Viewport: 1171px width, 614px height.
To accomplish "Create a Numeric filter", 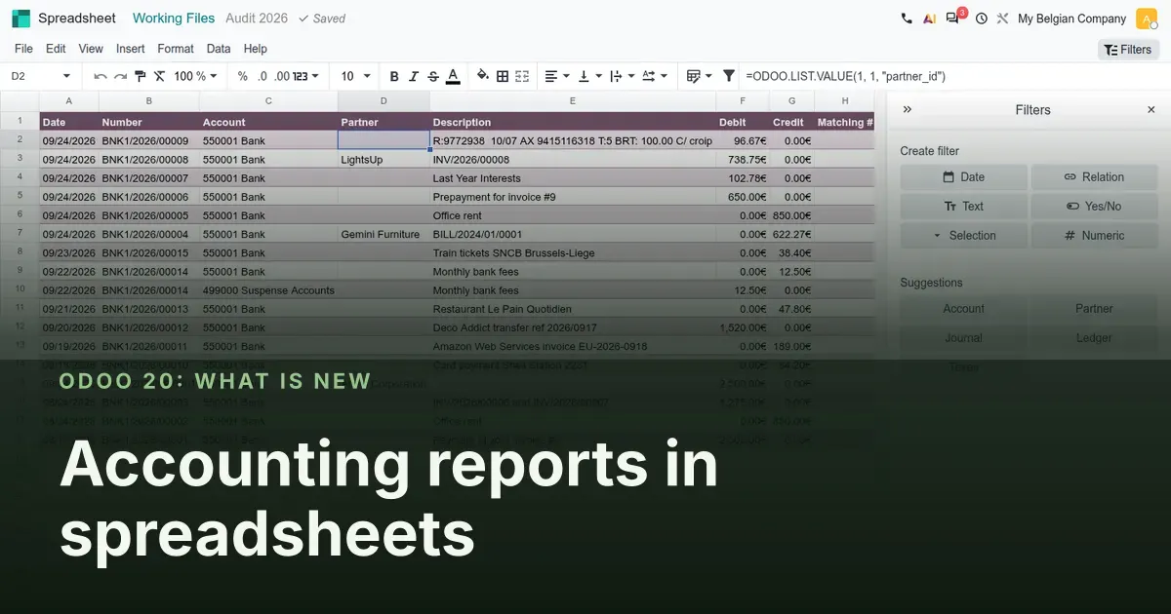I will tap(1094, 236).
